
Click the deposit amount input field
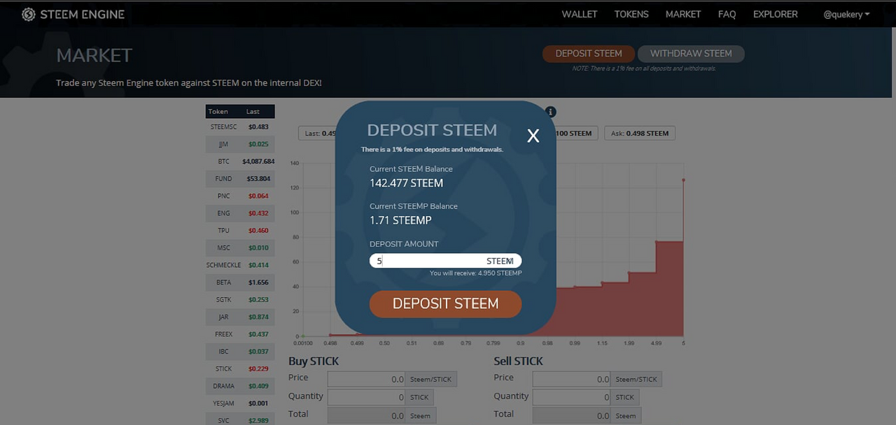click(445, 261)
